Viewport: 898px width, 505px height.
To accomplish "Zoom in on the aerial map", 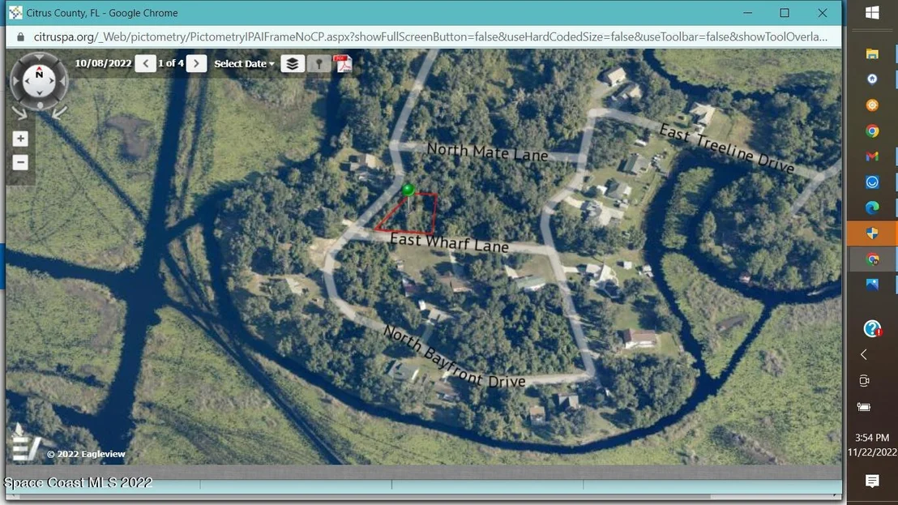I will (x=20, y=139).
